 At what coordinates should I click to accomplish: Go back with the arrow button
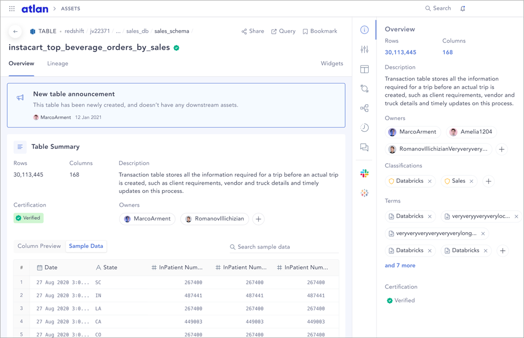click(15, 32)
